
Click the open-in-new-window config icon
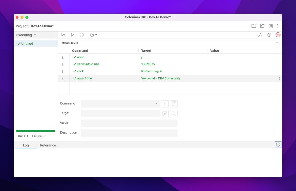pyautogui.click(x=174, y=104)
